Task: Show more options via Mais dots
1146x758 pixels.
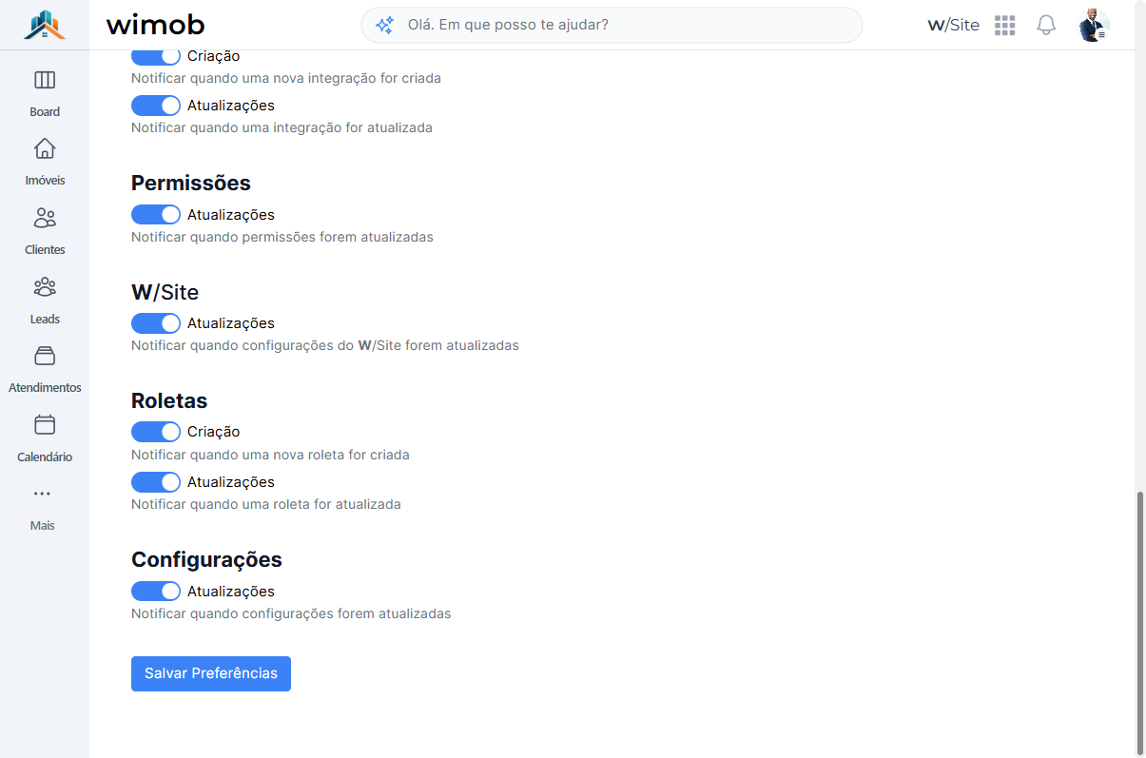Action: click(x=42, y=494)
